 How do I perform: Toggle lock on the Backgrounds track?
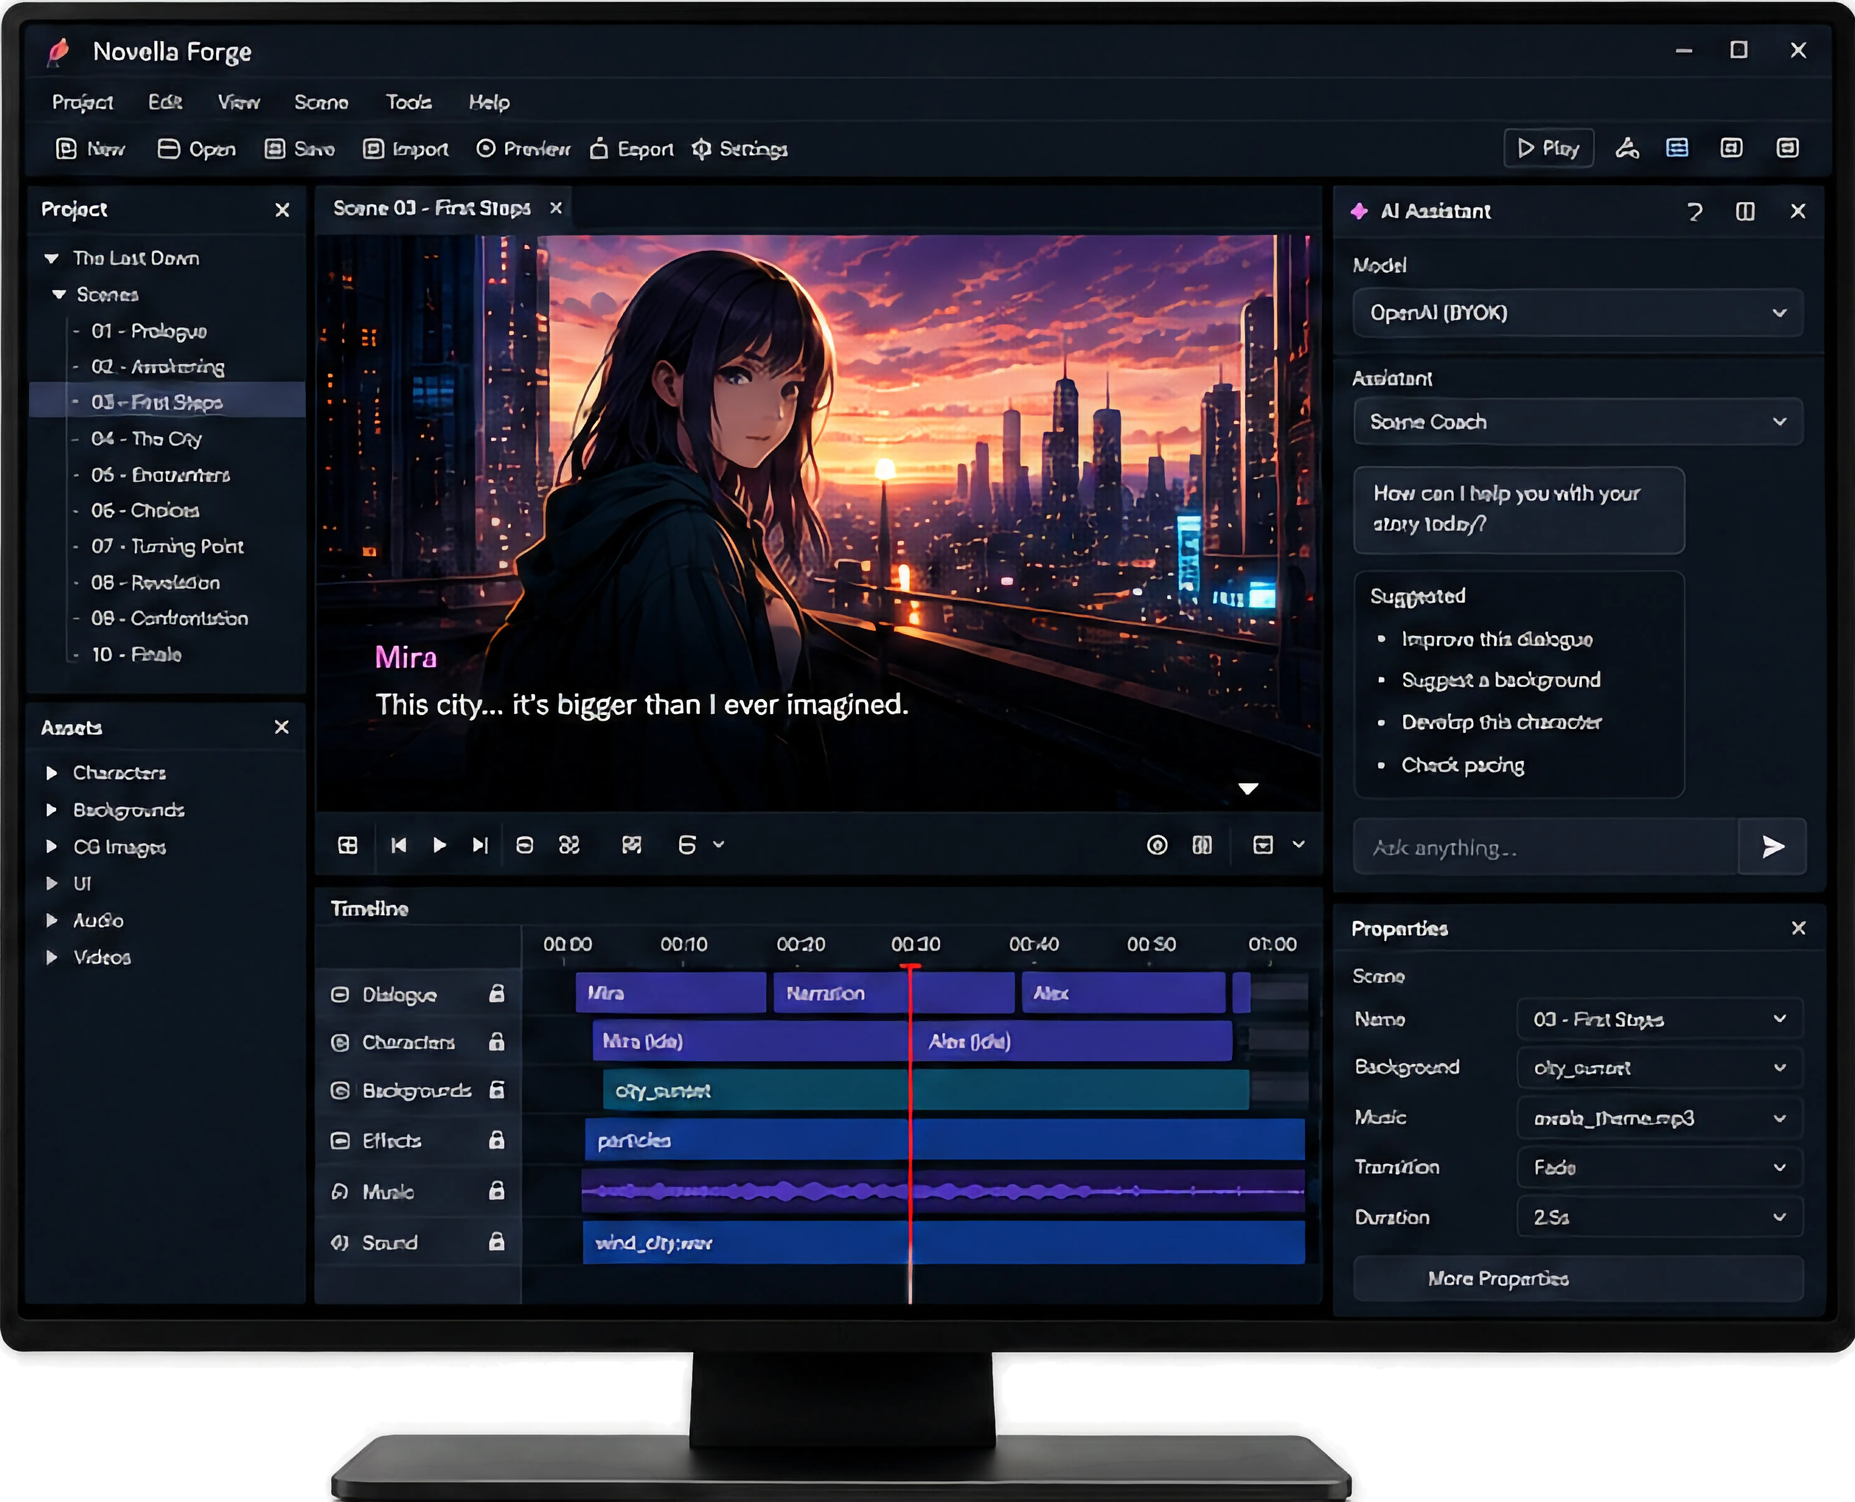496,1090
